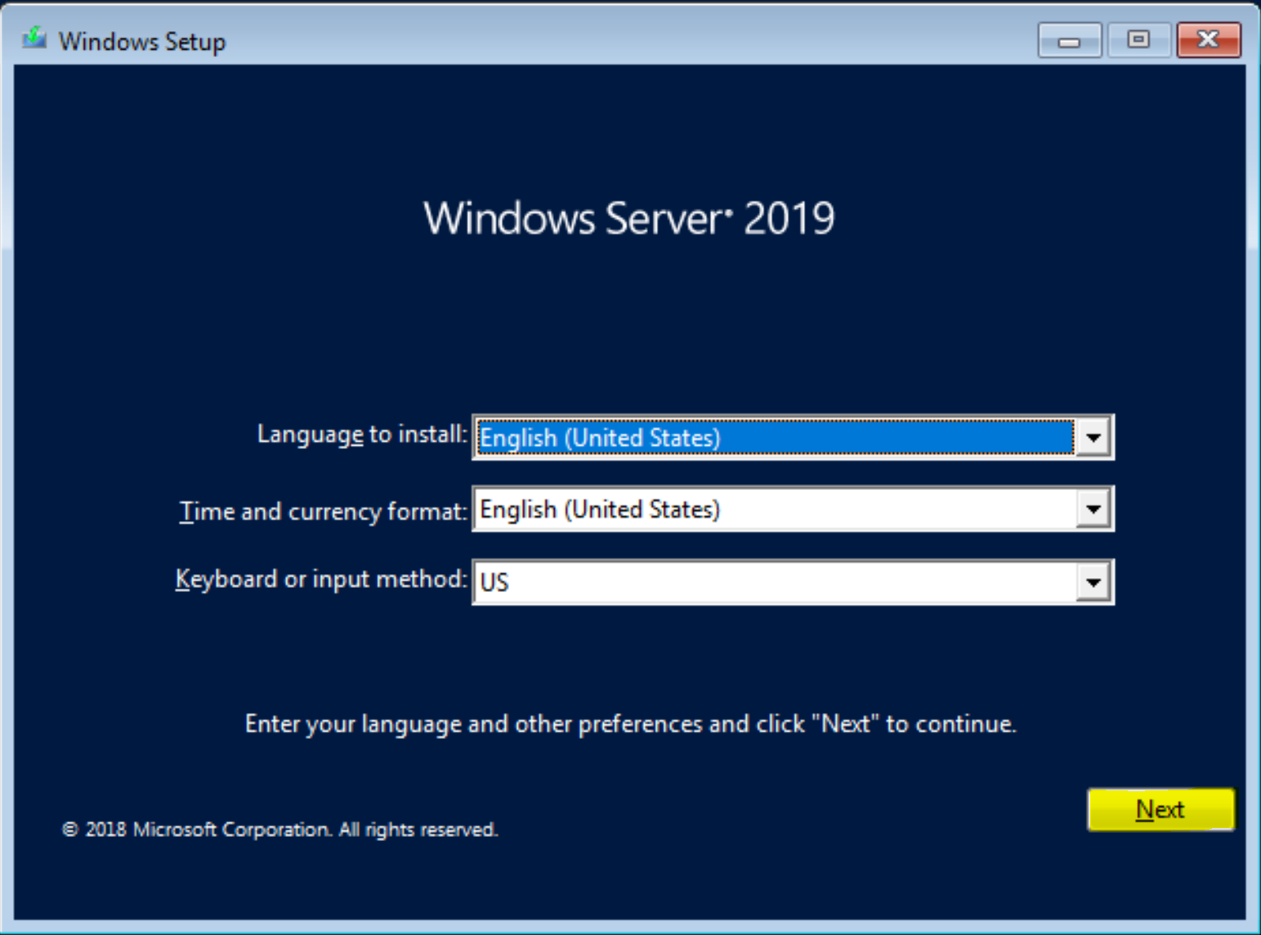Screen dimensions: 1261x935
Task: Click the 'Keyboard or input method:' label
Action: click(321, 580)
